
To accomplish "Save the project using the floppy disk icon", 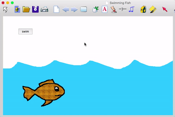I will (x=35, y=9).
